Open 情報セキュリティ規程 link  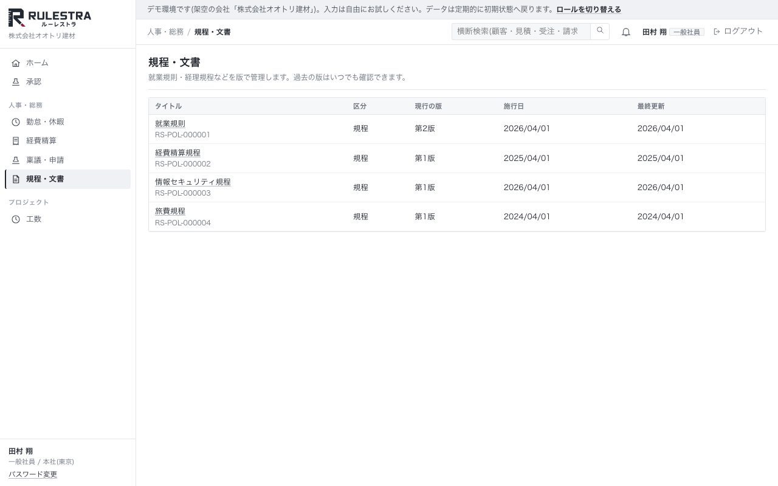pos(193,182)
